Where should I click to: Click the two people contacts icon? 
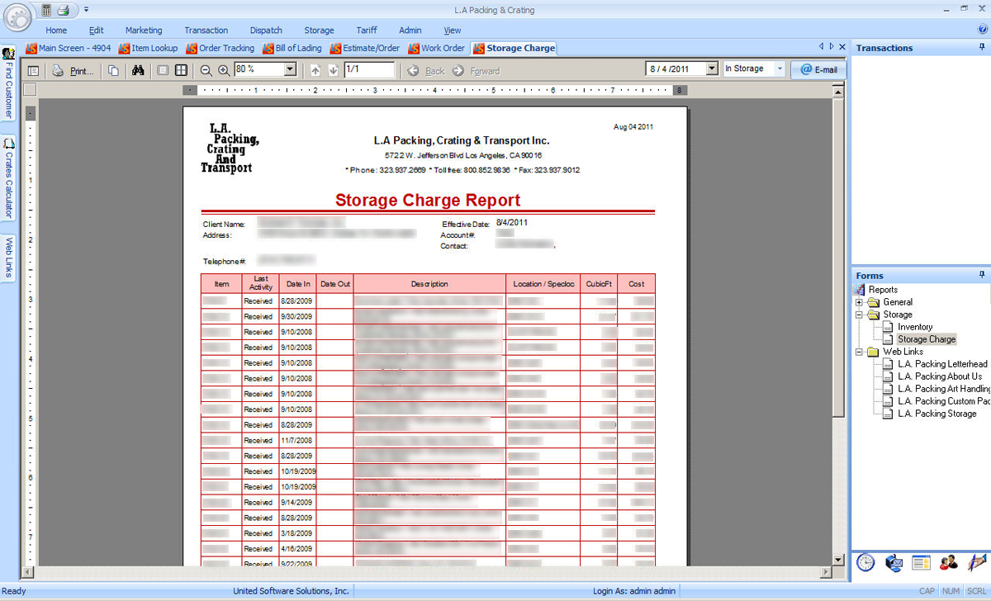(949, 563)
